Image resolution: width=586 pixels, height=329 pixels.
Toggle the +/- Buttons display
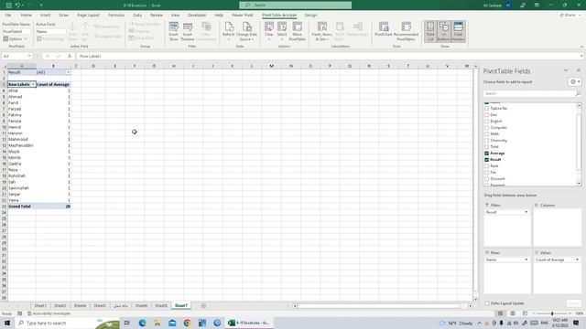pyautogui.click(x=444, y=31)
